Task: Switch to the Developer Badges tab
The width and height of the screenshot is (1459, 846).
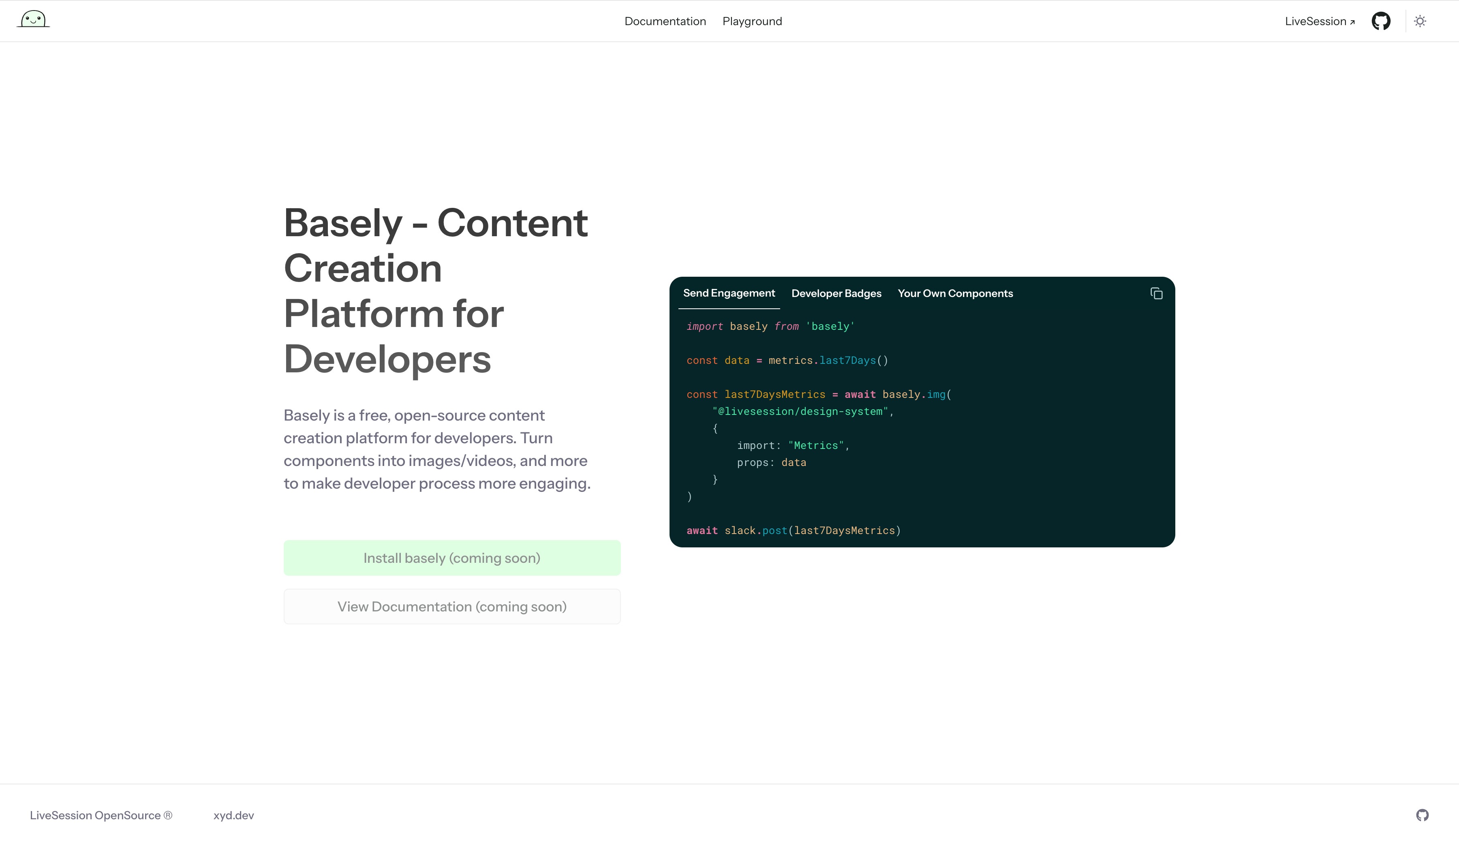Action: (x=836, y=293)
